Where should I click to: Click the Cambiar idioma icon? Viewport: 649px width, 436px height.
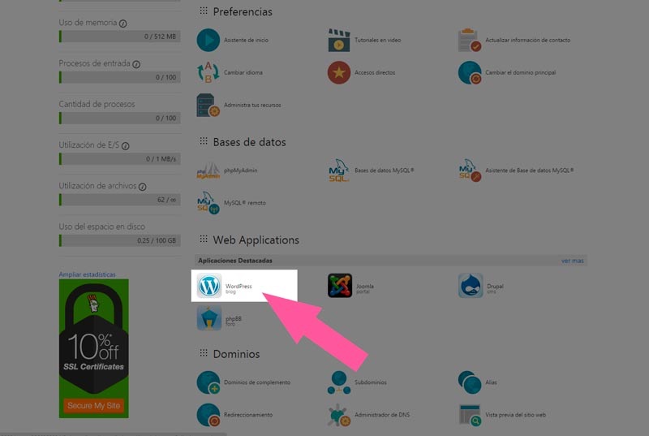click(209, 72)
